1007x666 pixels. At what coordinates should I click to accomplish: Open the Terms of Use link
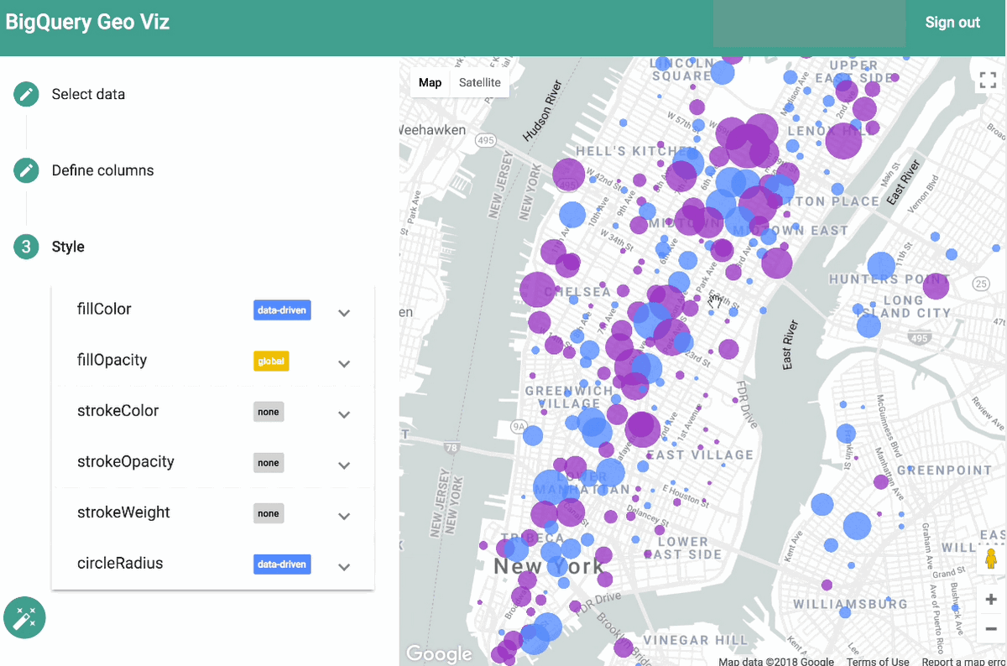(878, 661)
